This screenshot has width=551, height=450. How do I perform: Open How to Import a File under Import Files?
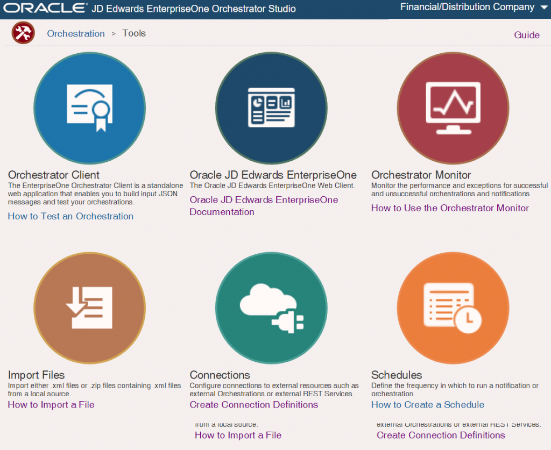(51, 404)
